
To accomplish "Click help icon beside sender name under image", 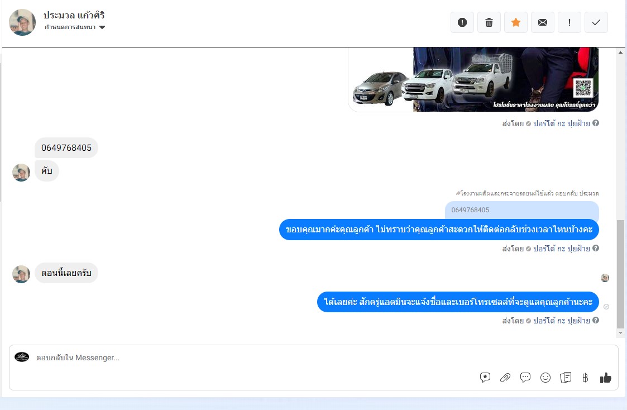I will click(596, 123).
